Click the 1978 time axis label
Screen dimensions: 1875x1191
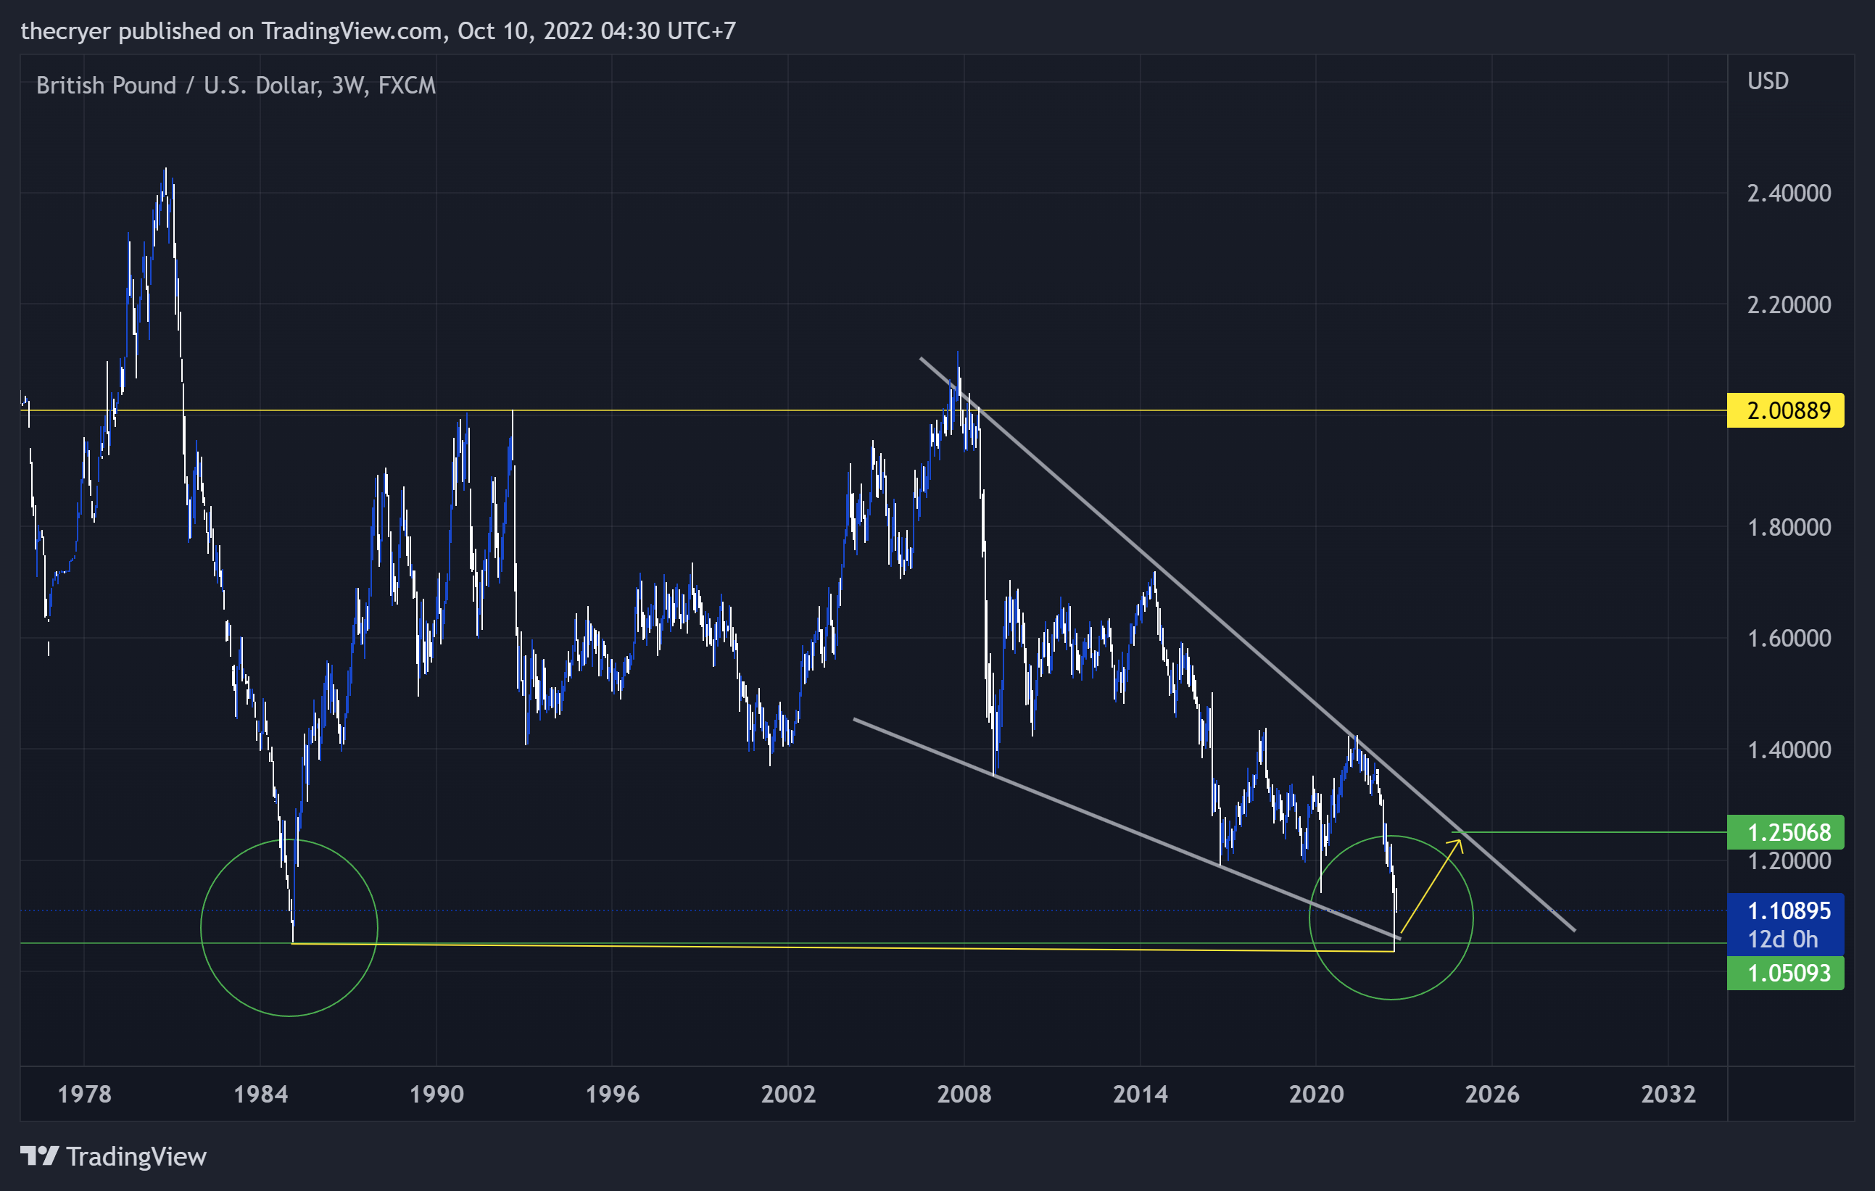pyautogui.click(x=84, y=1095)
